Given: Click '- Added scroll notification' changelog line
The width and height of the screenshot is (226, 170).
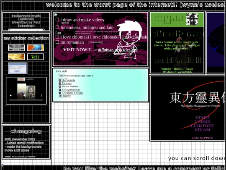Looking at the screenshot, I should [24, 143].
